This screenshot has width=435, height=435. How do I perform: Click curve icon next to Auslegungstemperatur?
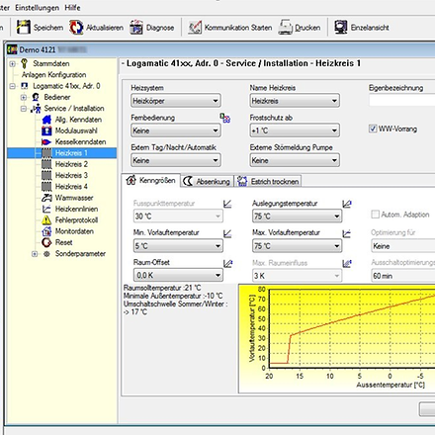click(x=347, y=204)
